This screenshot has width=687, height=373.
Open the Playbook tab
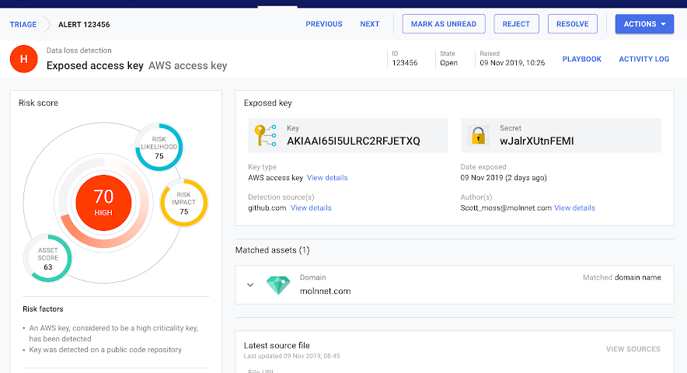point(581,59)
